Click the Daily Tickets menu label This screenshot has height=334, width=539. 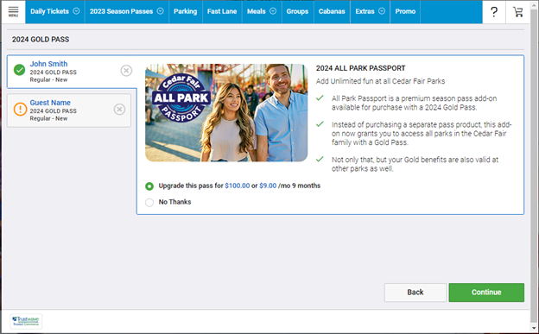pos(49,11)
